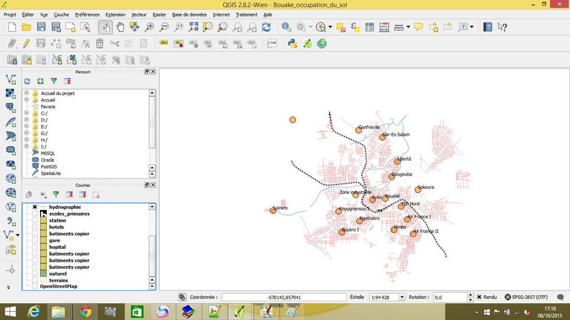Open the select features tool dropdown arrow
570x320 pixels.
330,27
